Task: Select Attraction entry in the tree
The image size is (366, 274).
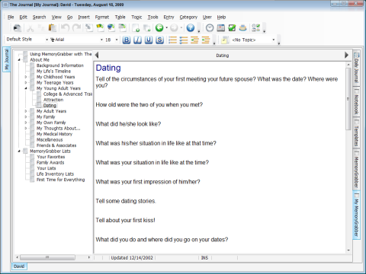Action: (53, 100)
